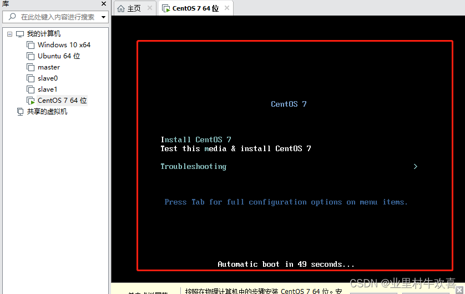This screenshot has width=465, height=294.
Task: Click the home icon on 主页 tab
Action: pos(121,8)
